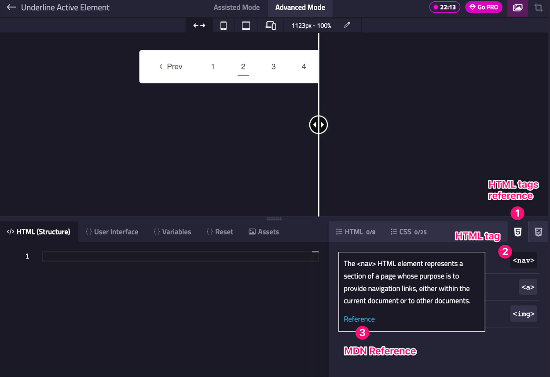Screen dimensions: 550x377
Task: Open the Assets tab
Action: coord(264,232)
